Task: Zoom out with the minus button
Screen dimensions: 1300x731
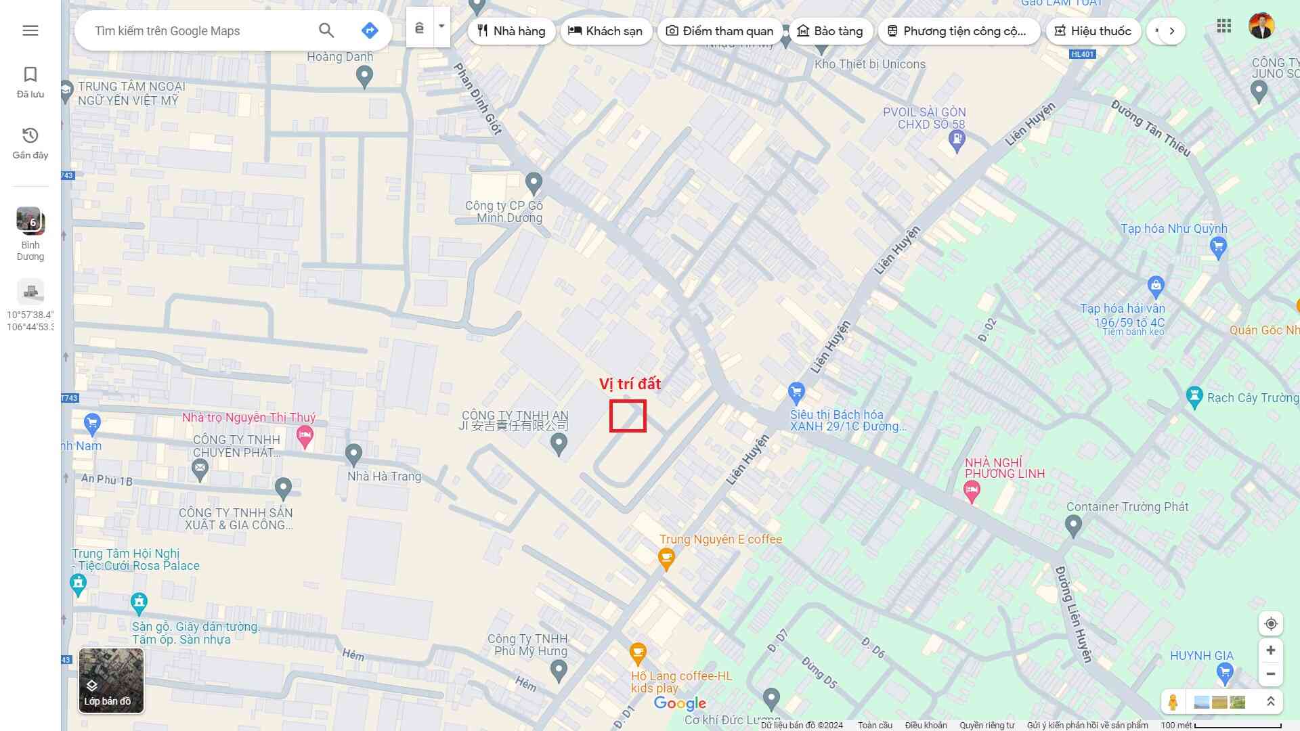Action: tap(1270, 674)
